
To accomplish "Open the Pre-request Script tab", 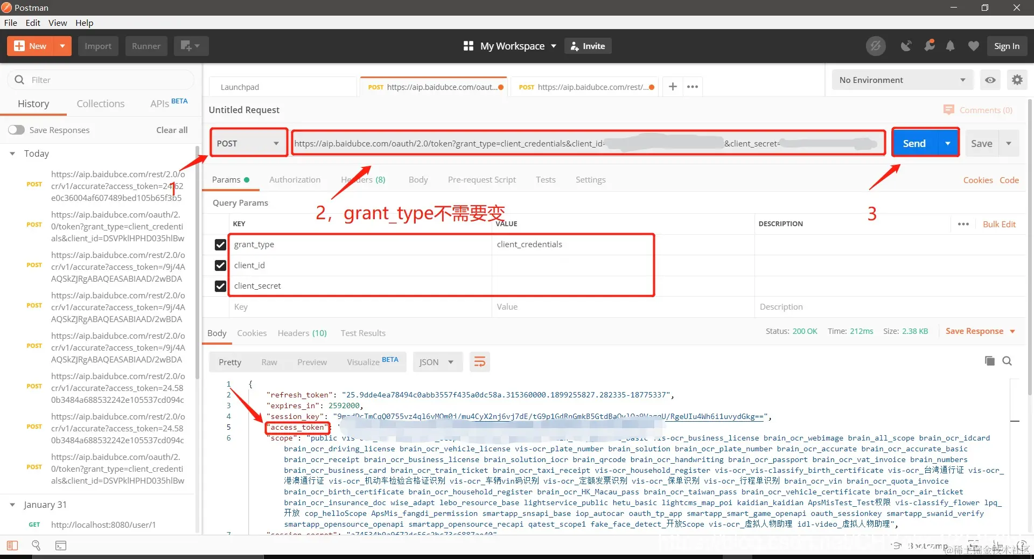I will pyautogui.click(x=481, y=179).
